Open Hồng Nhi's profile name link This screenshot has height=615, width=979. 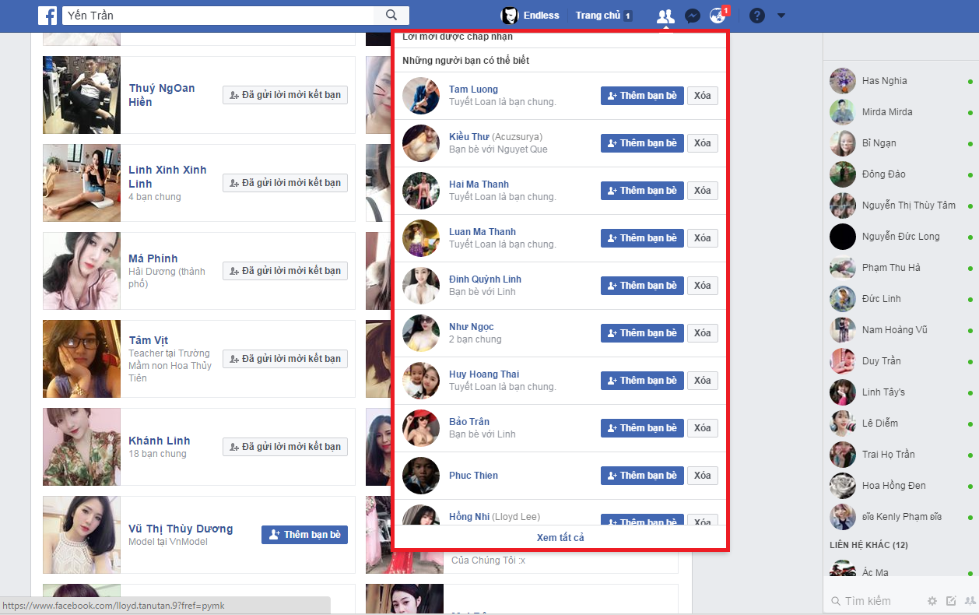pyautogui.click(x=469, y=517)
